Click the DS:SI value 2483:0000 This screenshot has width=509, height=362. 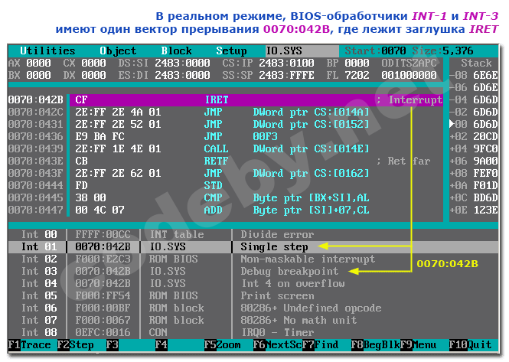tap(182, 63)
